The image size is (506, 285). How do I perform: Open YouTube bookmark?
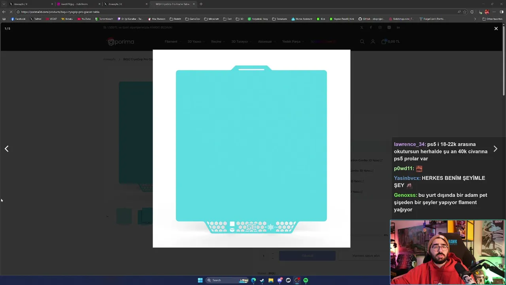tap(84, 19)
